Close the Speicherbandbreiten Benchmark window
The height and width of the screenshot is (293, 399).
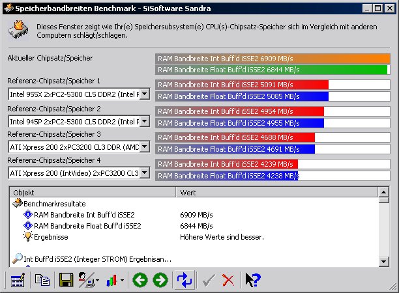click(390, 8)
